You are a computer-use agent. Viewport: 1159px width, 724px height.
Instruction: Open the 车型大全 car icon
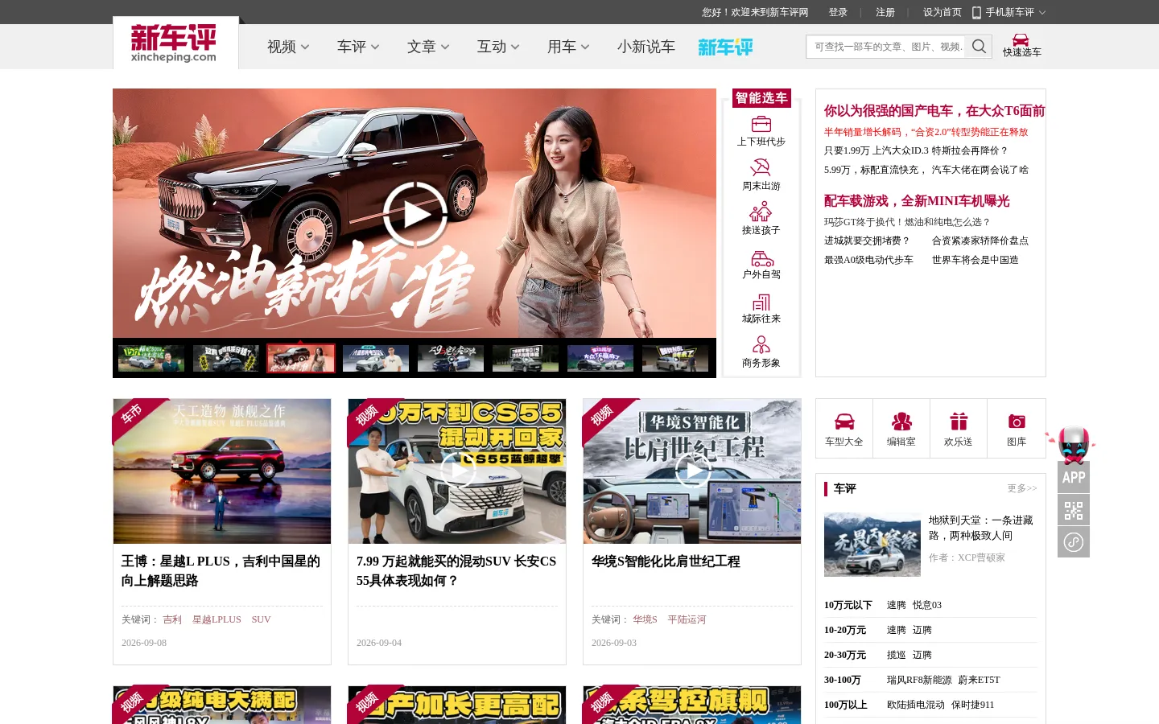pyautogui.click(x=844, y=422)
